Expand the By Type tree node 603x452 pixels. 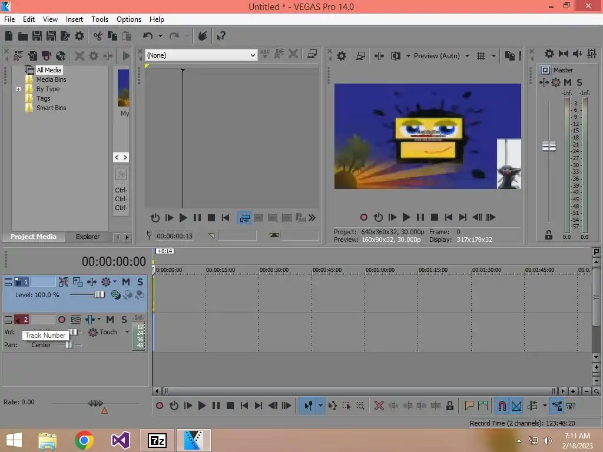click(x=18, y=89)
